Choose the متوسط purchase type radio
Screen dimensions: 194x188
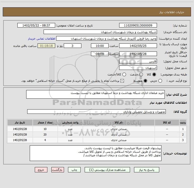pyautogui.click(x=145, y=81)
